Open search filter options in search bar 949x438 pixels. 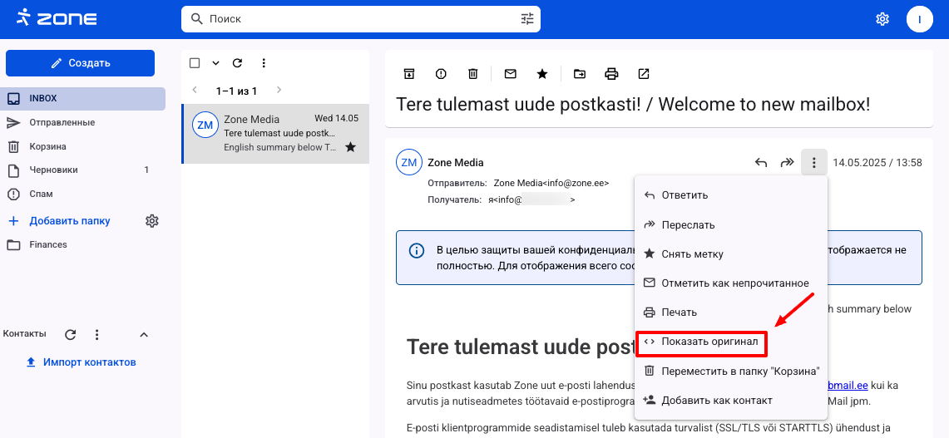coord(527,18)
